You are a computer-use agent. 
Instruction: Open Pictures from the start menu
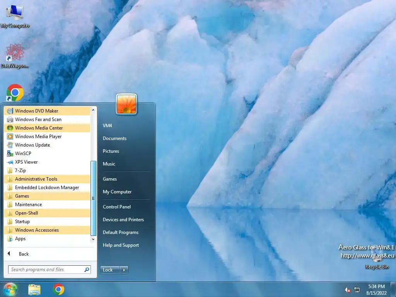(x=111, y=151)
